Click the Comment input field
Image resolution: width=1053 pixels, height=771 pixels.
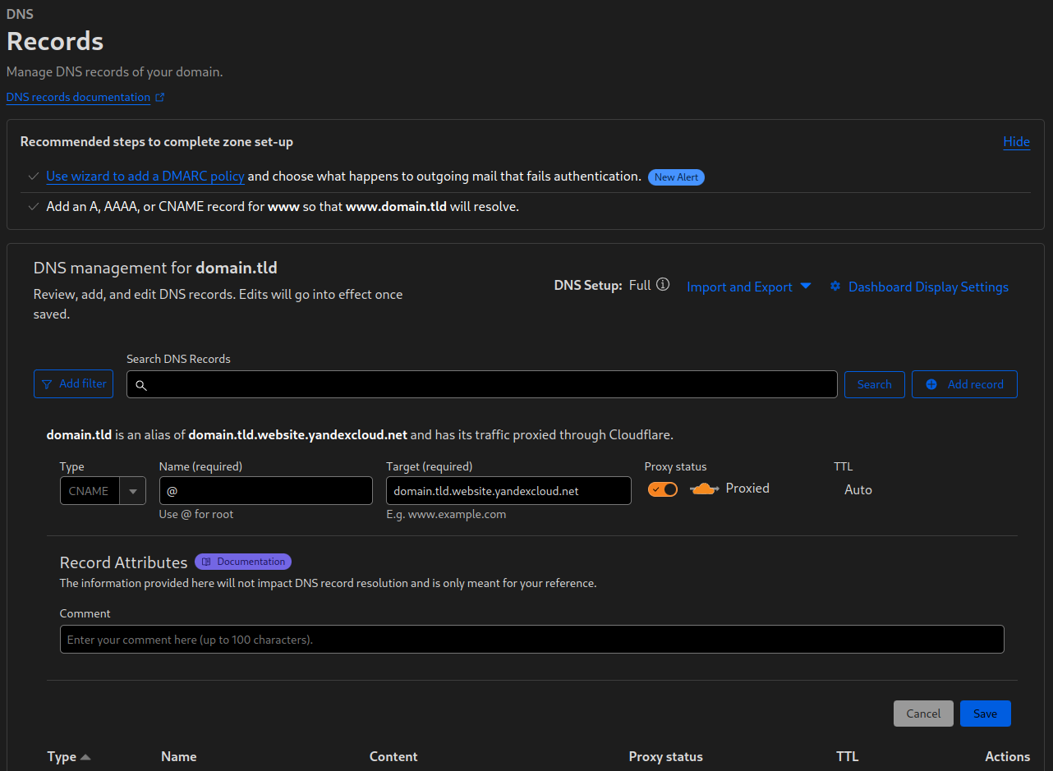(x=532, y=640)
